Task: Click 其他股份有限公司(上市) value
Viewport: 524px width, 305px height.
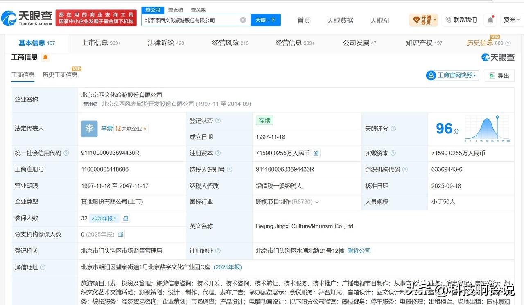Action: click(x=112, y=202)
